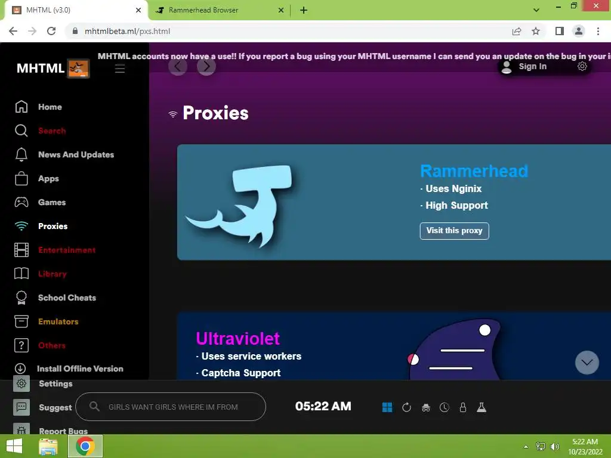Open File Explorer from the taskbar
Screen dimensions: 611x458
pyautogui.click(x=48, y=446)
